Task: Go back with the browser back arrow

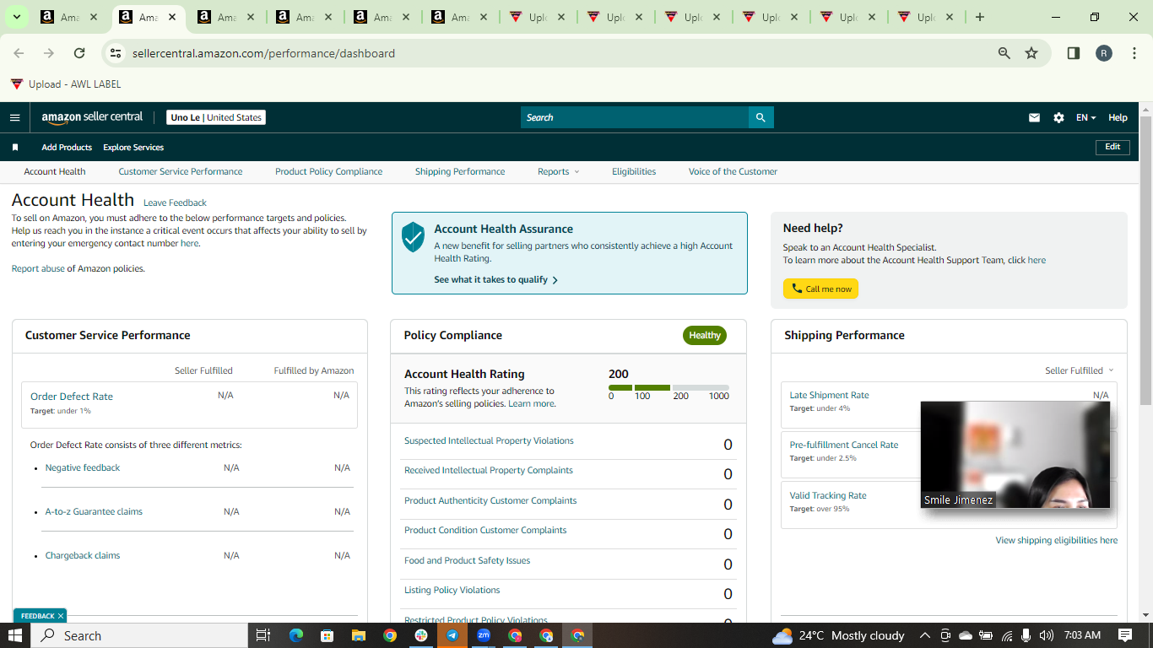Action: click(19, 53)
